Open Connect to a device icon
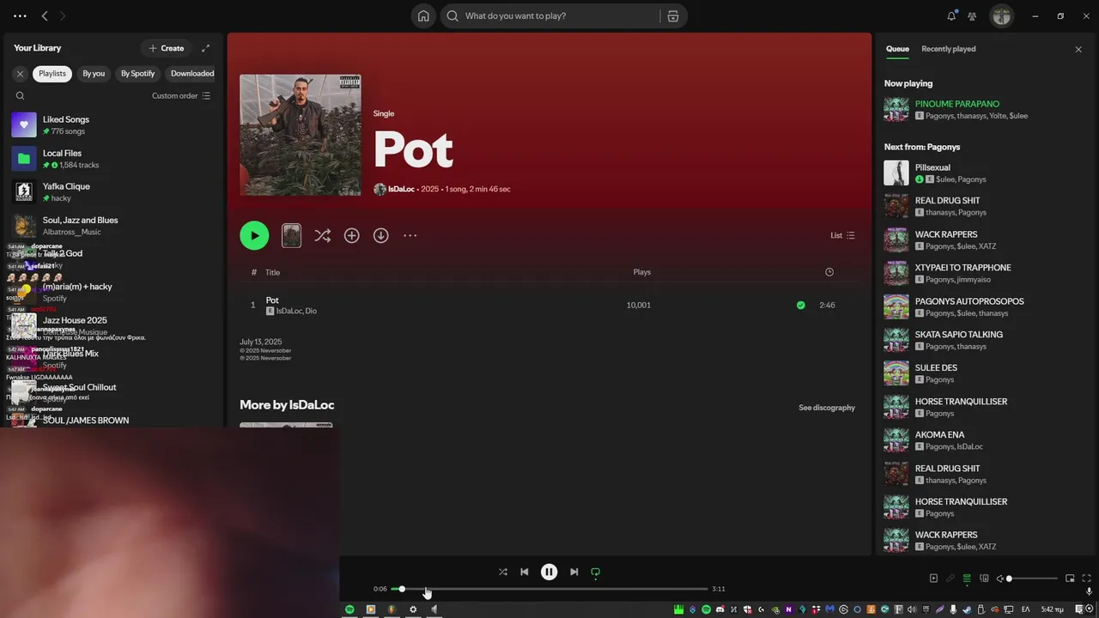 click(984, 579)
